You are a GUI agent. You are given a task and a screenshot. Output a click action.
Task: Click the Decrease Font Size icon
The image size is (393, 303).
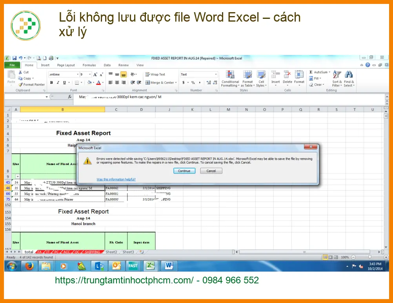click(101, 75)
